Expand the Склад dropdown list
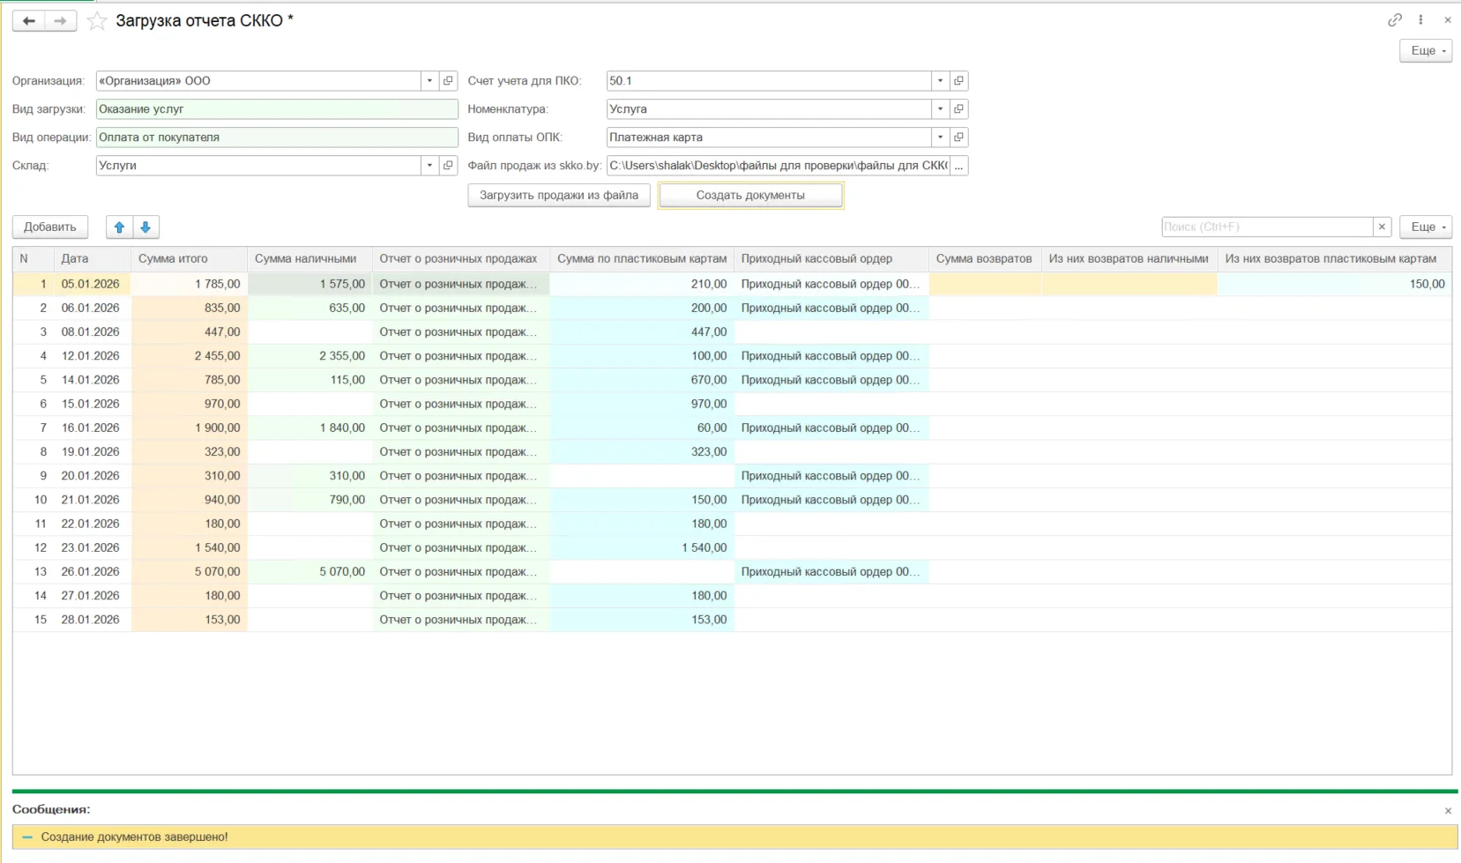The height and width of the screenshot is (863, 1461). [x=429, y=165]
